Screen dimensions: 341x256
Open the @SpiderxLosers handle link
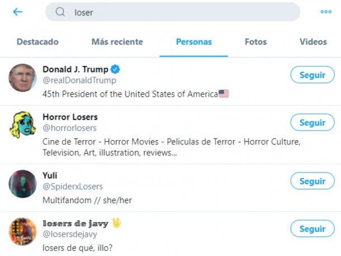(x=73, y=187)
